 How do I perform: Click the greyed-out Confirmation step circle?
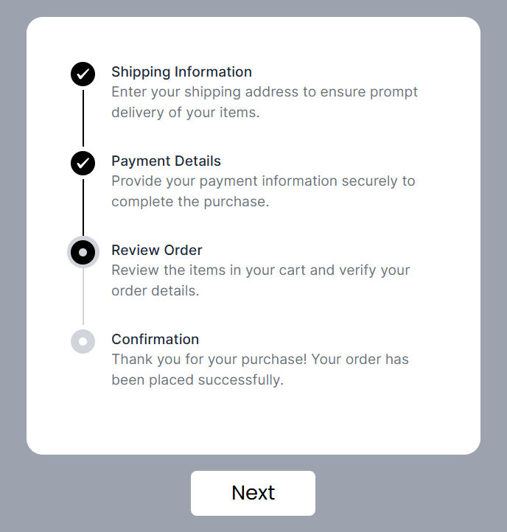click(83, 341)
